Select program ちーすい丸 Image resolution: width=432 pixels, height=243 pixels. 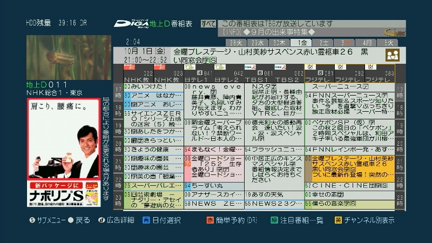pos(214,186)
